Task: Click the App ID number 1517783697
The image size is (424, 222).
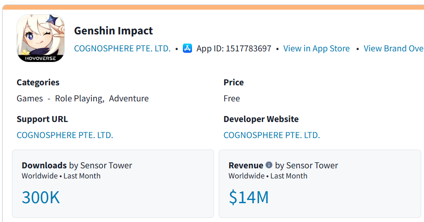Action: (x=249, y=49)
